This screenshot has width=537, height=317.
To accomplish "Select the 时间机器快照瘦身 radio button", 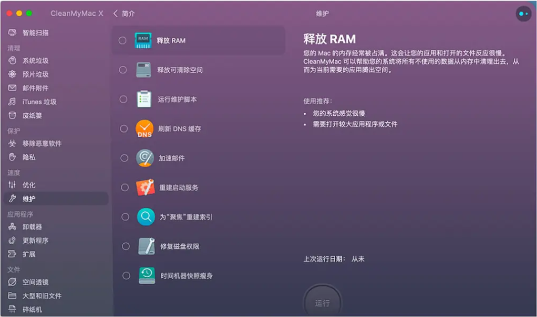I will 127,276.
